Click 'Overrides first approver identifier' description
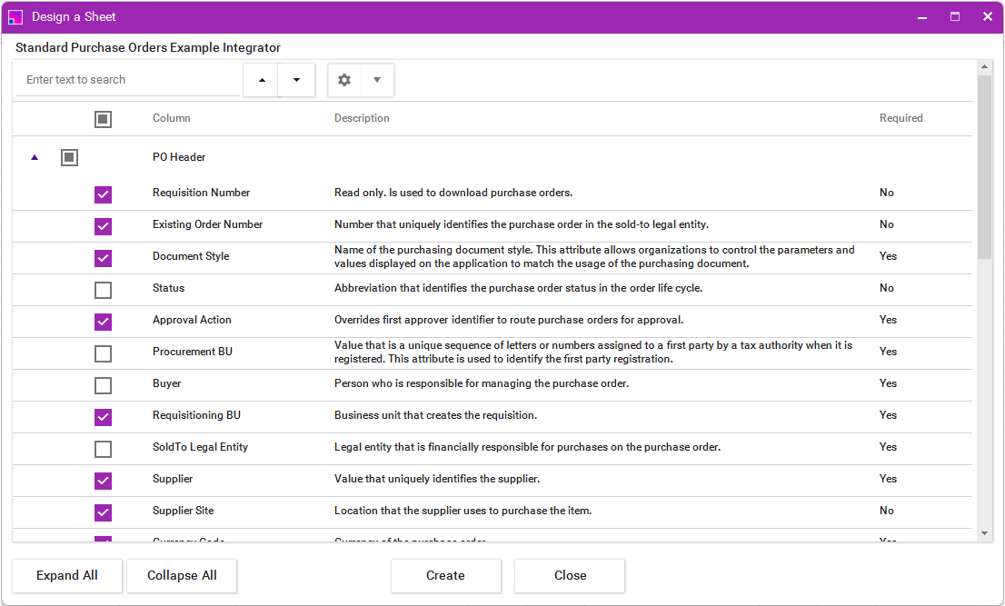 [x=509, y=320]
